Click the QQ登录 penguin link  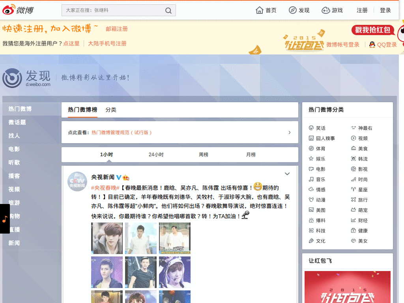(x=383, y=45)
